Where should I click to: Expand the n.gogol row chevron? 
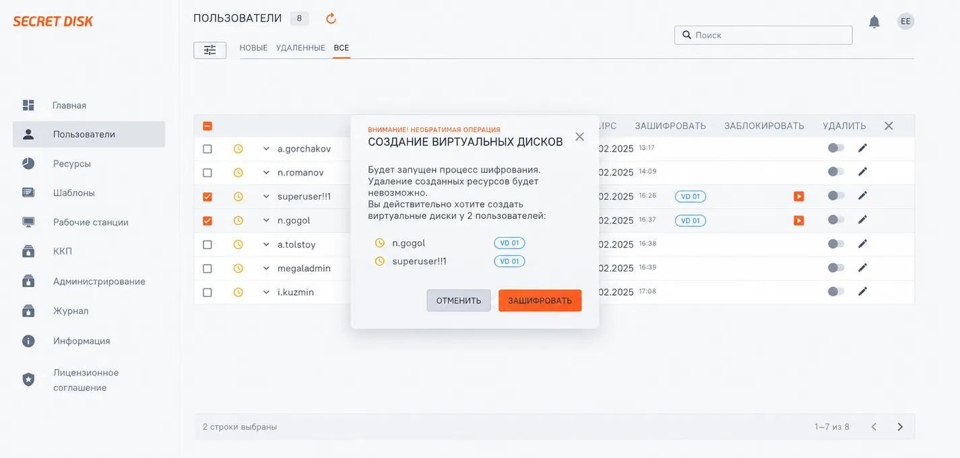(x=266, y=220)
